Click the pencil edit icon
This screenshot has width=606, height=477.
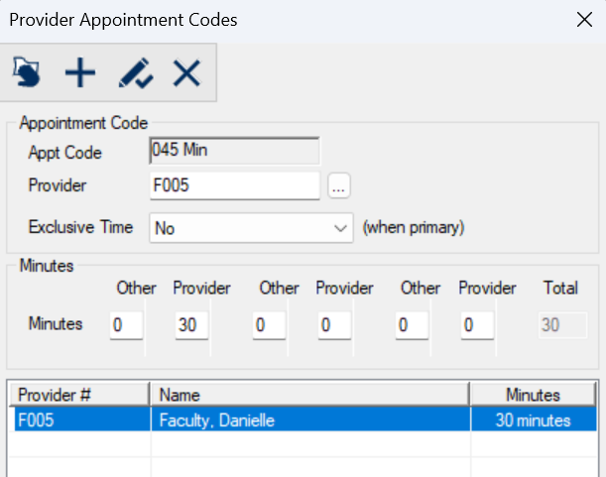click(134, 72)
